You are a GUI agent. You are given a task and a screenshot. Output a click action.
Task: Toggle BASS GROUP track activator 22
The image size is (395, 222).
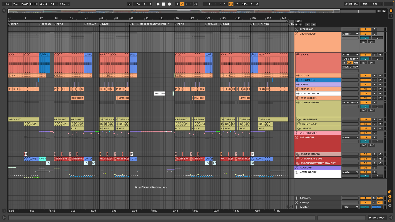click(x=365, y=137)
